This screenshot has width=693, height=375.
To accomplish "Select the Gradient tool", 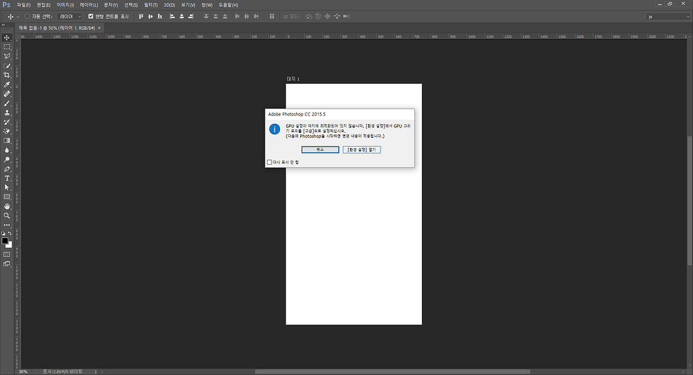I will (x=7, y=140).
